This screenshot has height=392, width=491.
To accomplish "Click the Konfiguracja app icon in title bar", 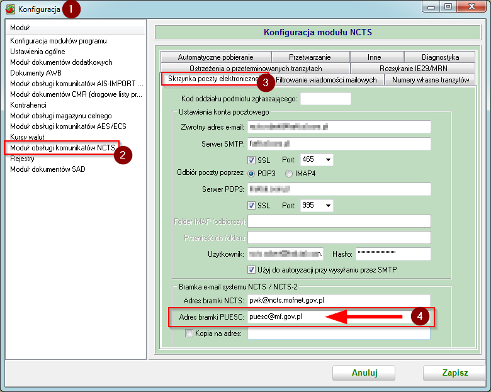I will click(x=10, y=9).
